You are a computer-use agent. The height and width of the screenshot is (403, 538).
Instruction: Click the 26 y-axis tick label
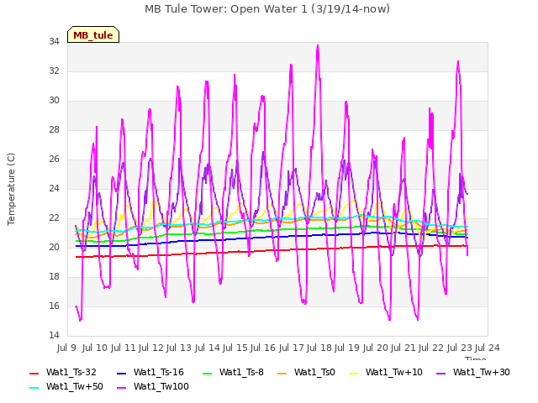[54, 160]
